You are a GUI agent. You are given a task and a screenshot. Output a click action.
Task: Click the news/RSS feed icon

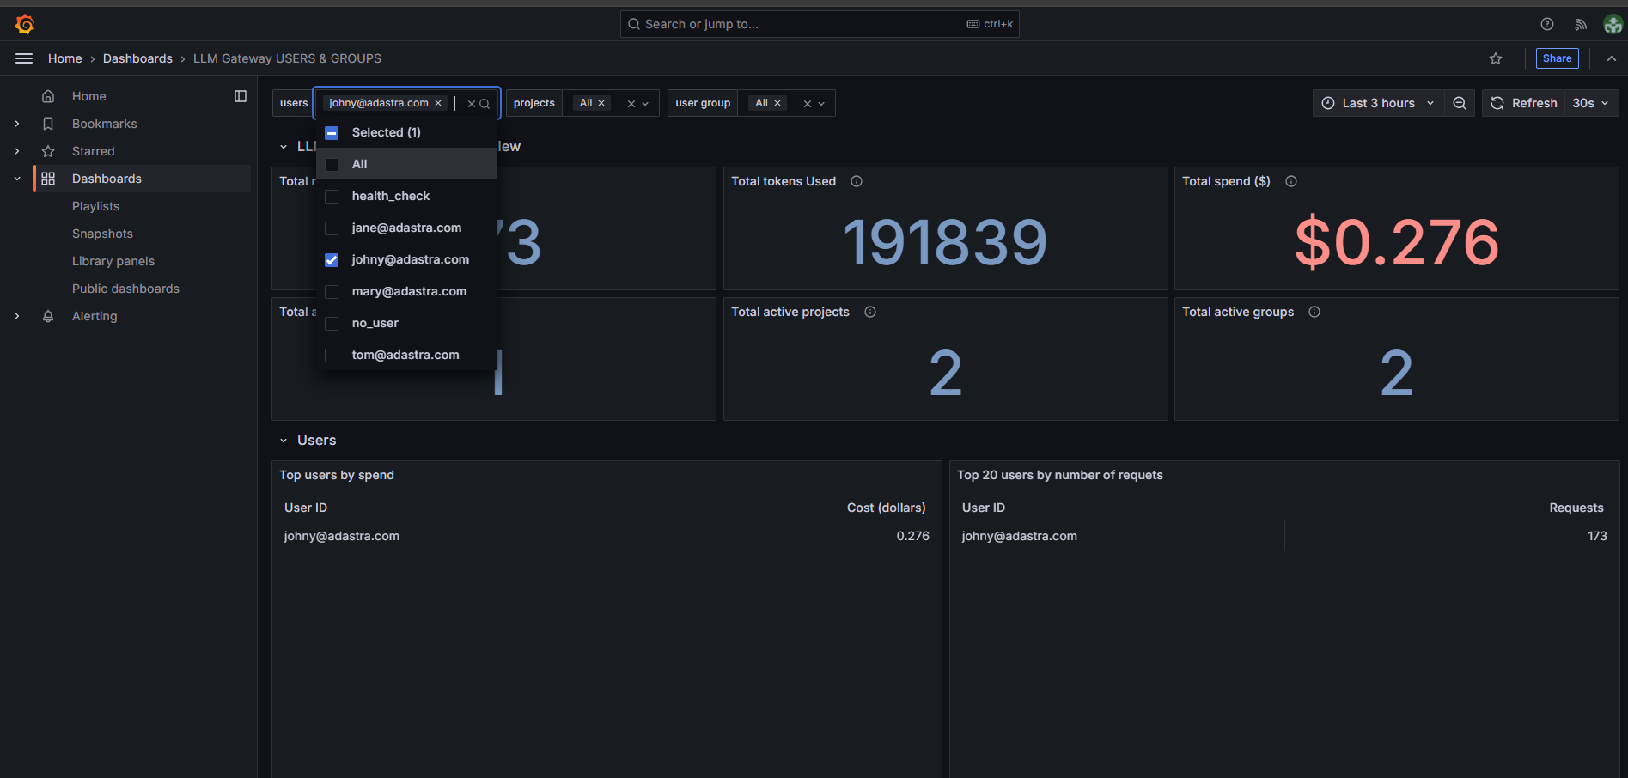[x=1580, y=23]
